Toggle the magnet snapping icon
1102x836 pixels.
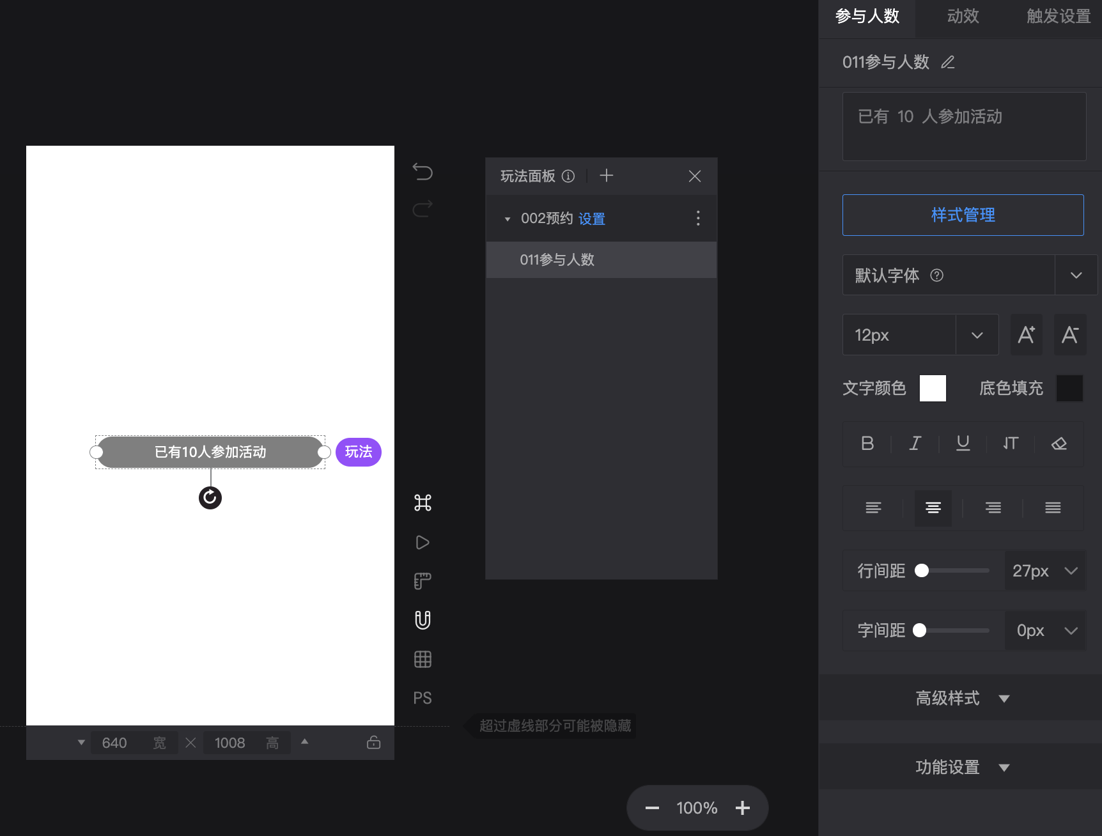[423, 620]
